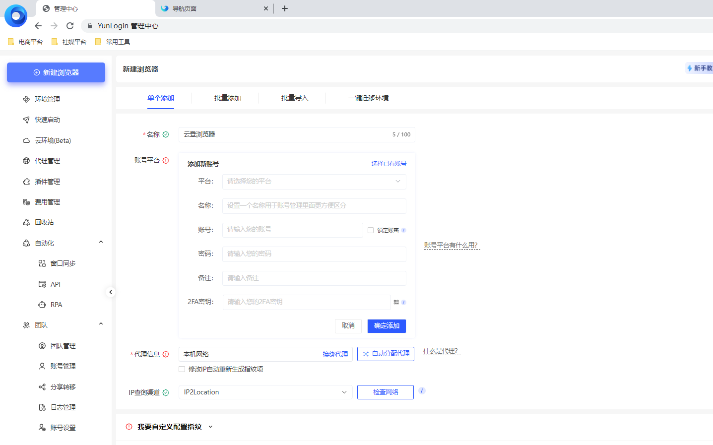Open the 平台 selection dropdown
The height and width of the screenshot is (445, 713).
tap(314, 182)
